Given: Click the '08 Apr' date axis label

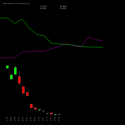Looking at the screenshot, I should 31,119.
